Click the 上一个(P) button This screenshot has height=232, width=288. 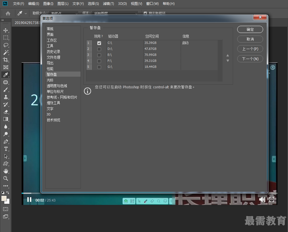coord(250,49)
